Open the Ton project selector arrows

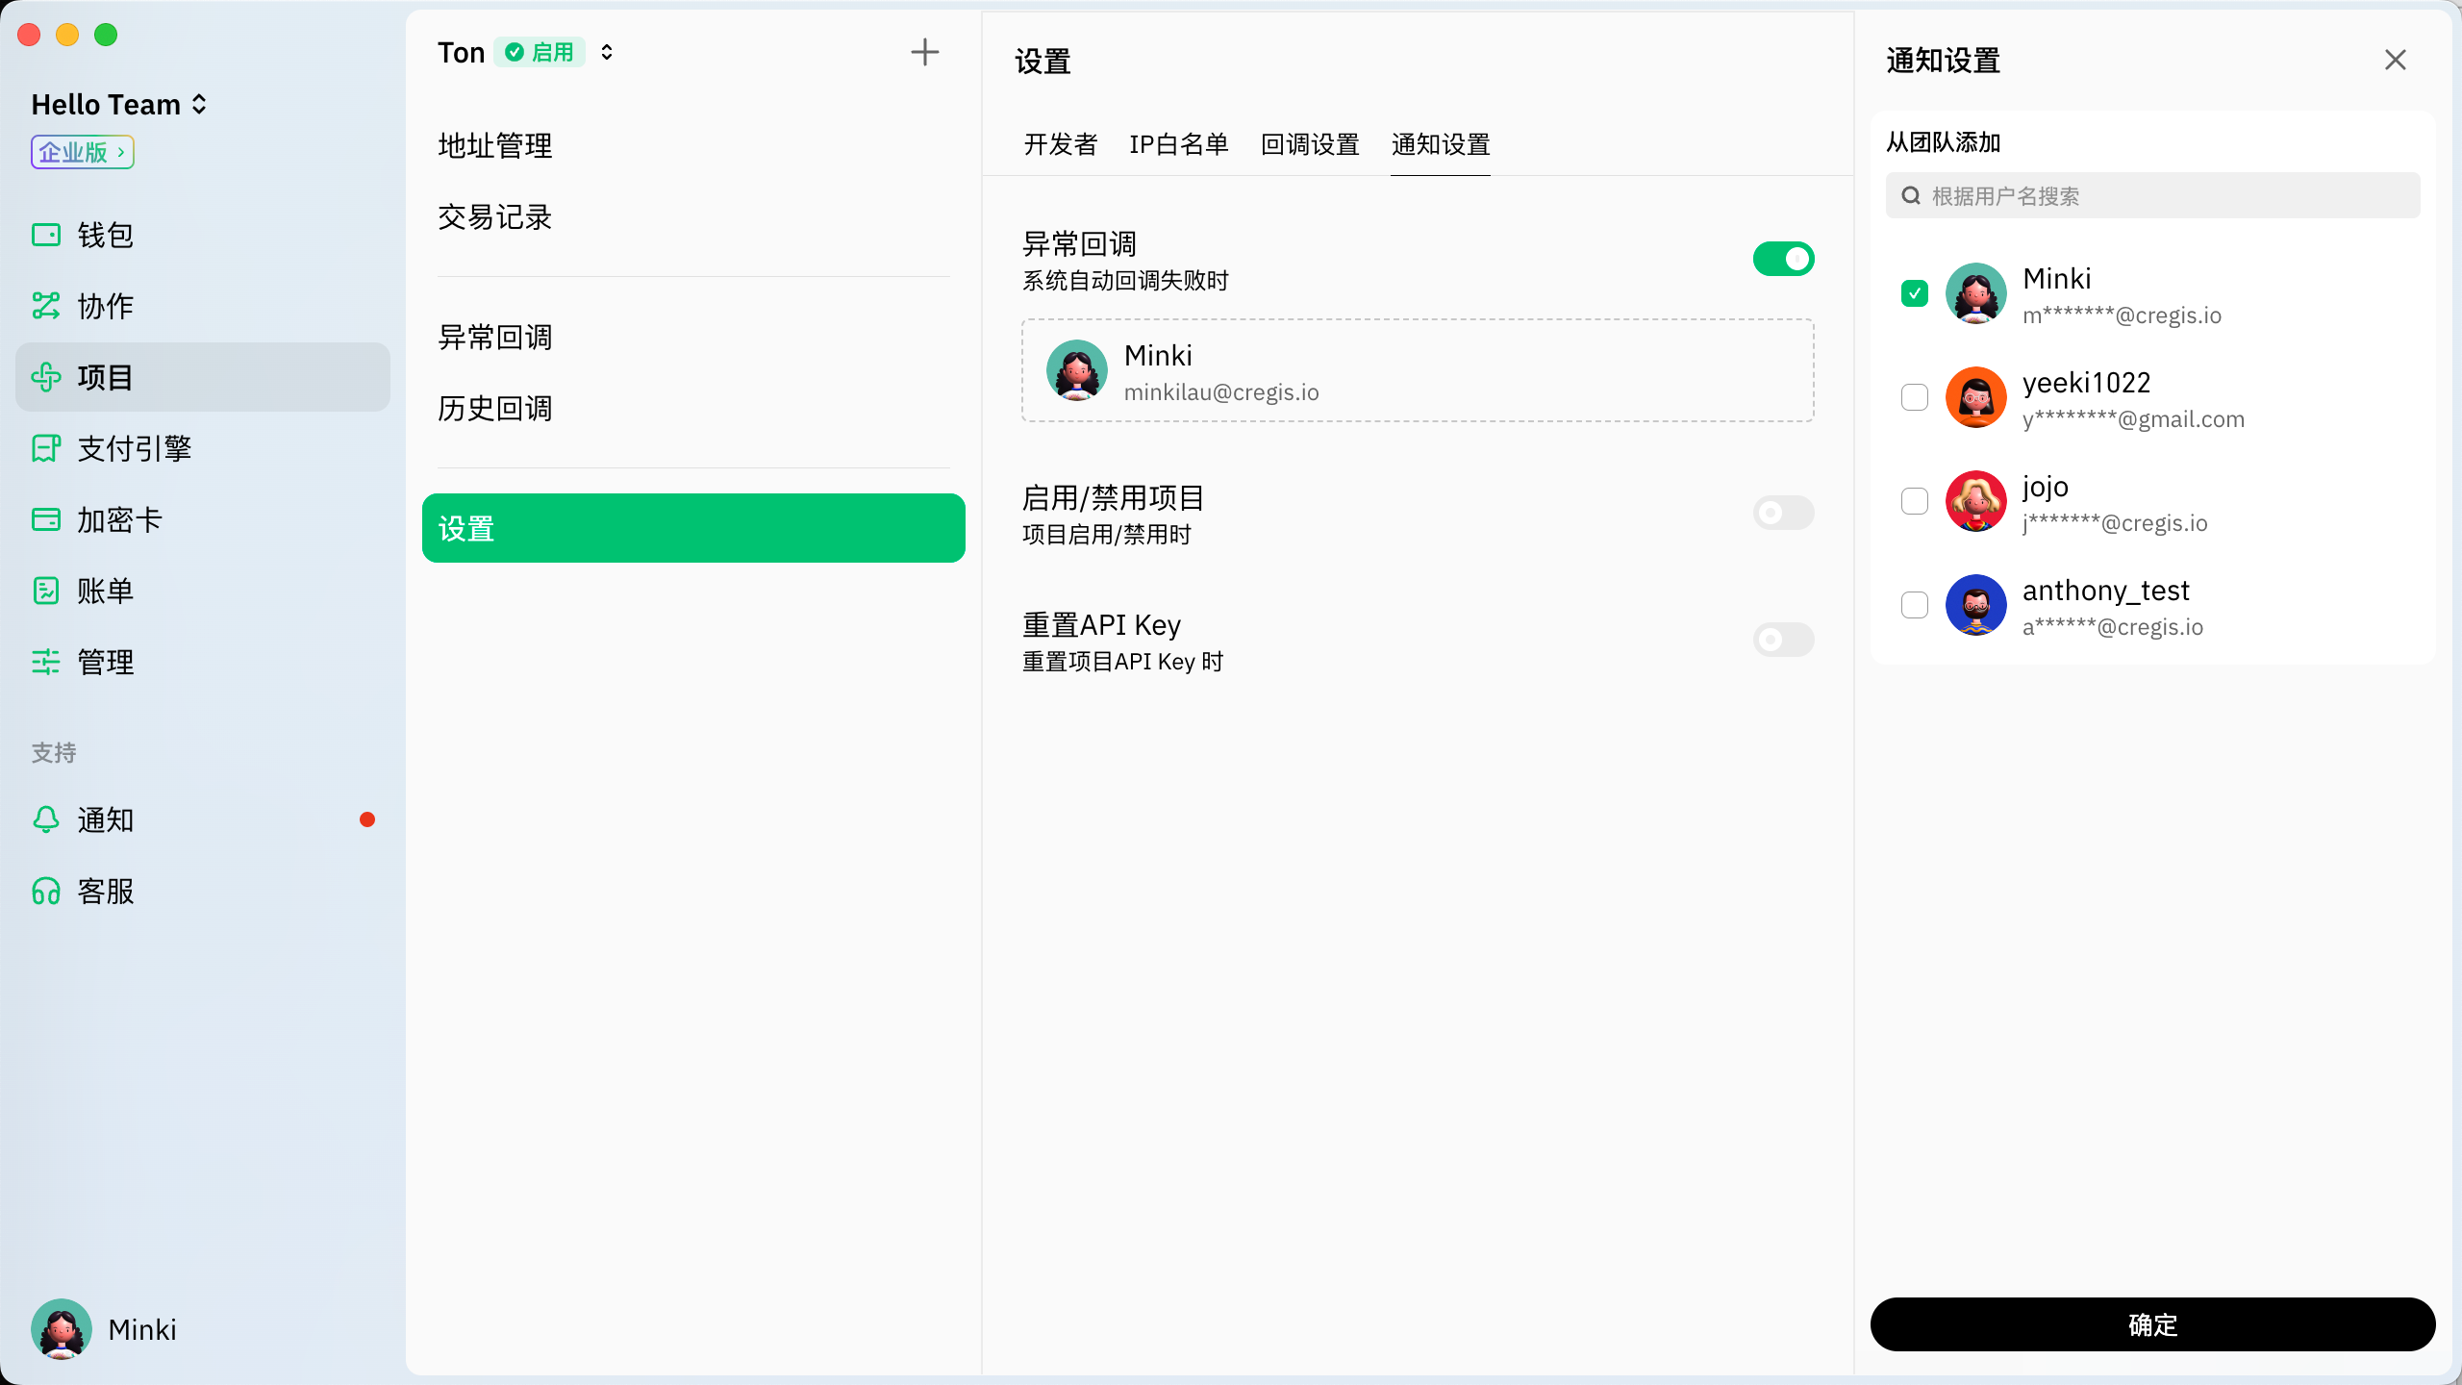[607, 52]
